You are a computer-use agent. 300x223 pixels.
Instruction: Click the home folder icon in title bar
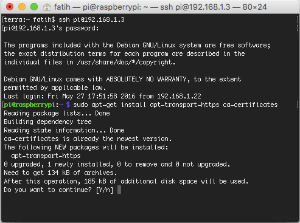pos(47,7)
